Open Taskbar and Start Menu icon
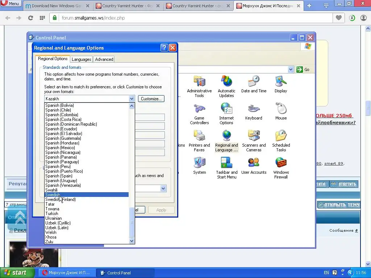This screenshot has height=278, width=371. pyautogui.click(x=226, y=168)
